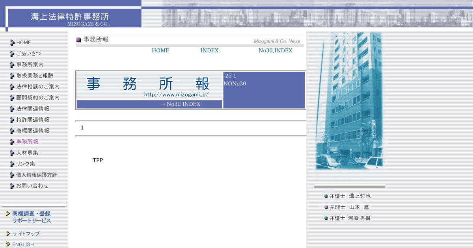Viewport: 473px width, 248px height.
Task: Click yellow arrow icon beside 商標調査・登録
Action: pos(8,214)
